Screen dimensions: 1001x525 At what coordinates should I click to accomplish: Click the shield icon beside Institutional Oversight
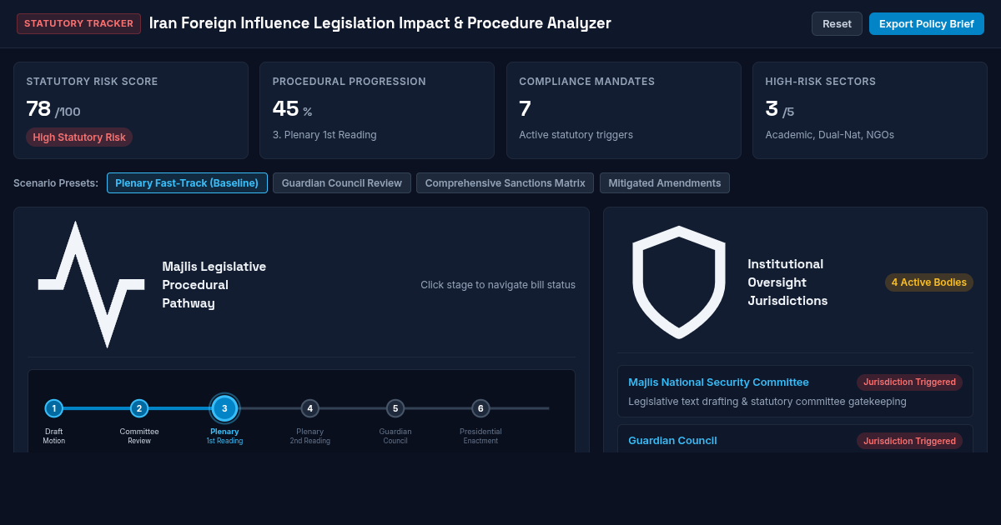[679, 282]
